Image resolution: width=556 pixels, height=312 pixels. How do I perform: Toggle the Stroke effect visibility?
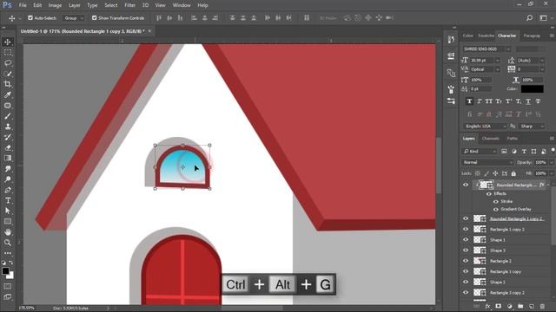click(x=496, y=202)
